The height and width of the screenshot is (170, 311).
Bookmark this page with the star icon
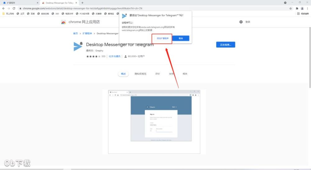click(290, 8)
